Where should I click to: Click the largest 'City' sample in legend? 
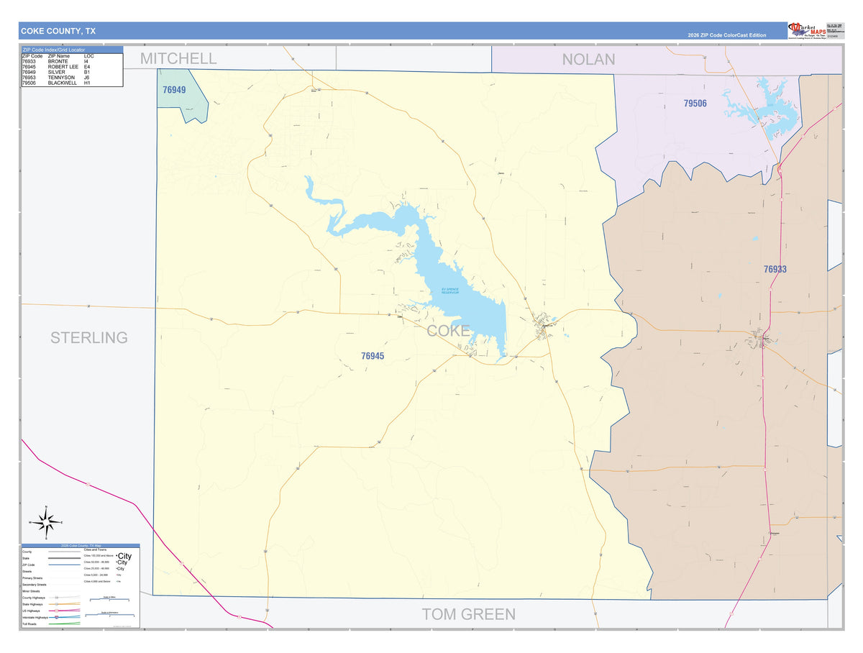click(x=124, y=556)
